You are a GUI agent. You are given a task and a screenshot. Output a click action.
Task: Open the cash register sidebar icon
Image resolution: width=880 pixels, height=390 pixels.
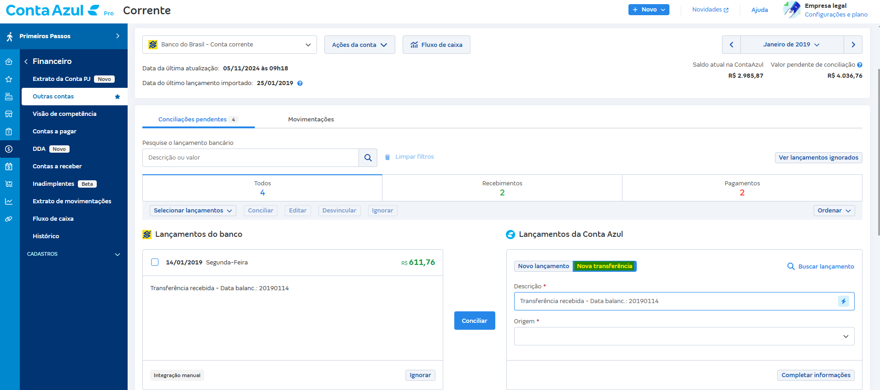pos(9,97)
